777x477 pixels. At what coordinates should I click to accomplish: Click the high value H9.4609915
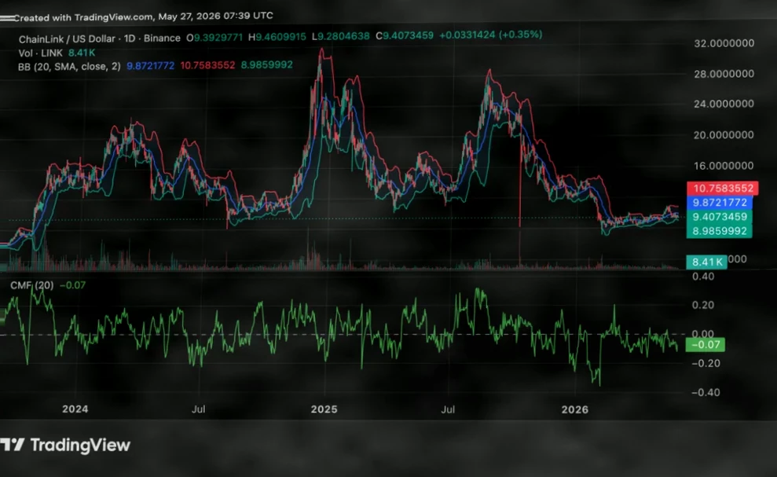click(277, 37)
